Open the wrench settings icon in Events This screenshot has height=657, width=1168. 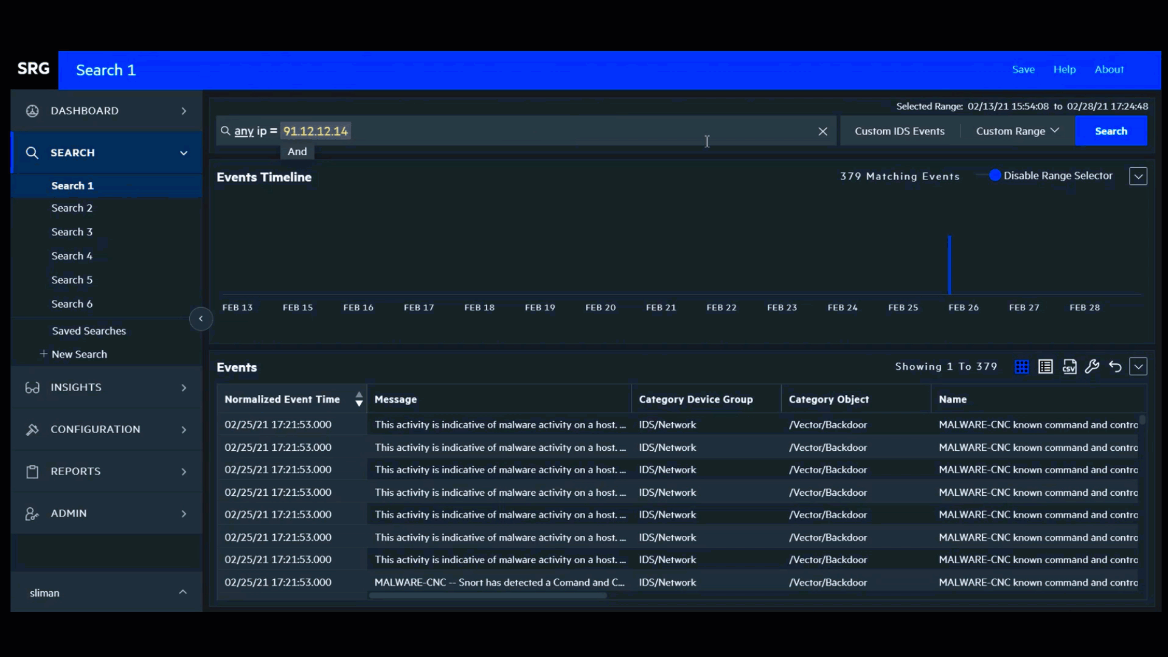tap(1092, 367)
